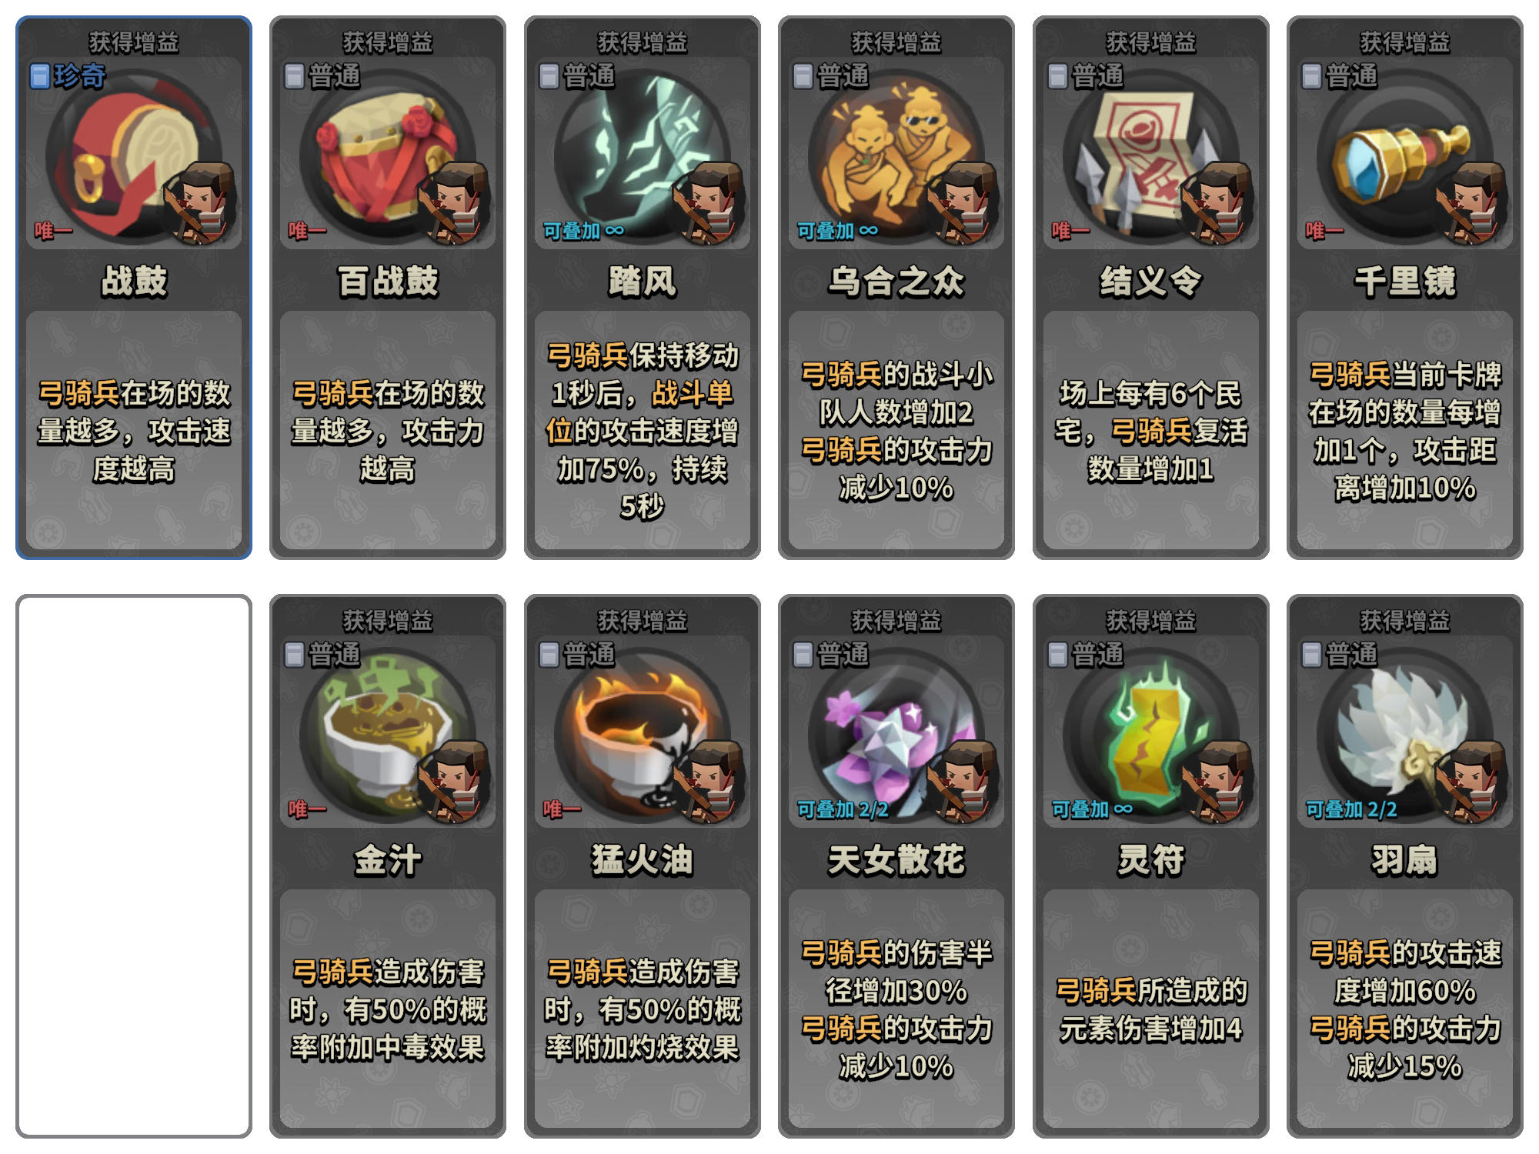Click the 可叠加 2/2 tag on 羽扇
Image resolution: width=1539 pixels, height=1154 pixels.
(1351, 809)
